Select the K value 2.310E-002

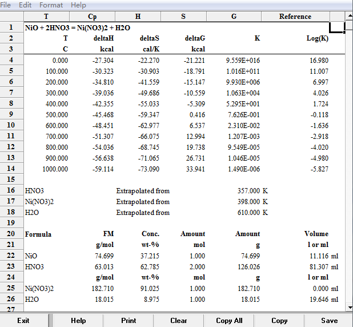coord(243,126)
